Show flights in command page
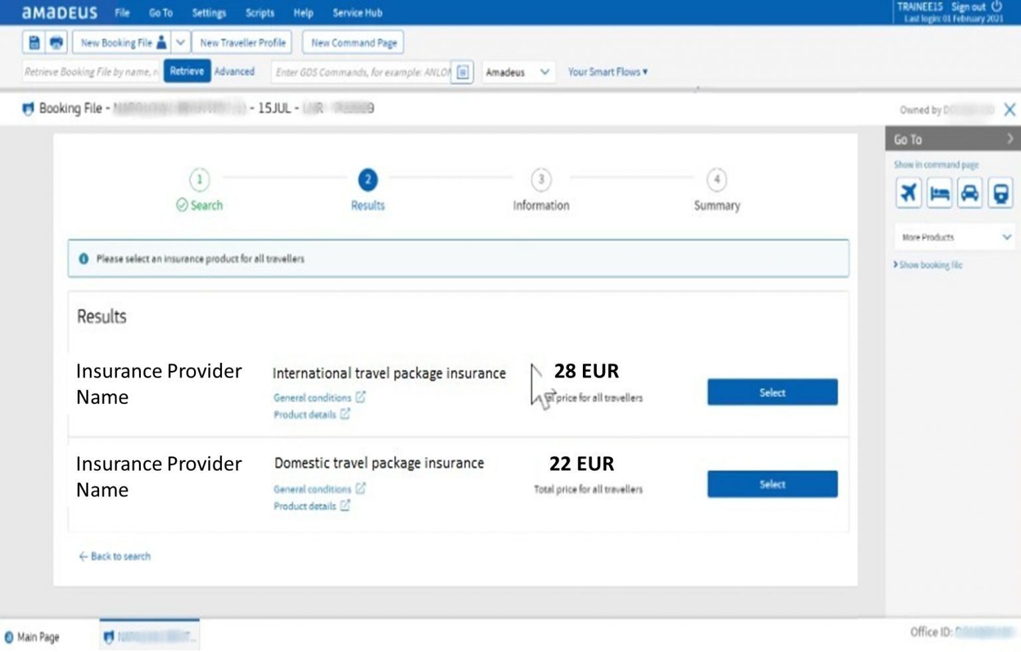Screen dimensions: 1021x652 [x=908, y=193]
